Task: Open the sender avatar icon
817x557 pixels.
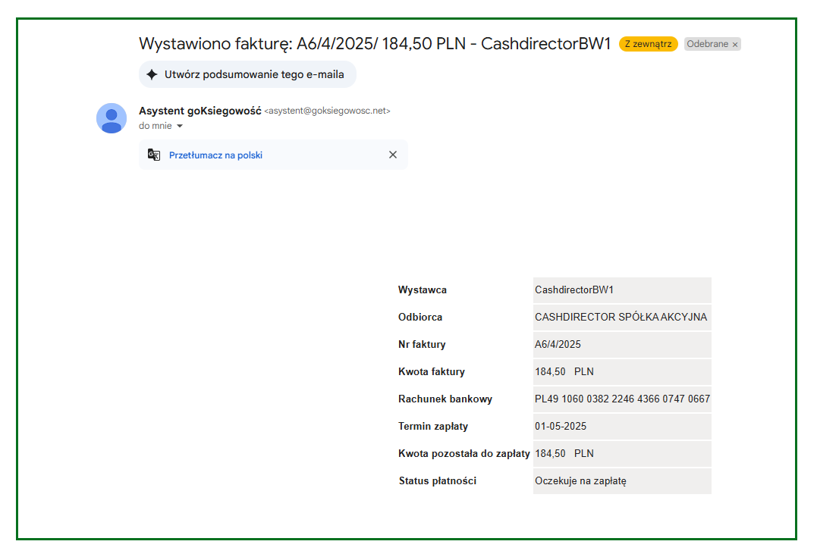Action: (112, 118)
